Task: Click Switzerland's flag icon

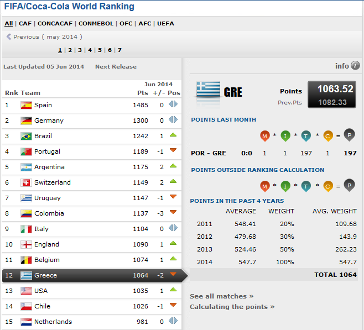Action: 26,182
